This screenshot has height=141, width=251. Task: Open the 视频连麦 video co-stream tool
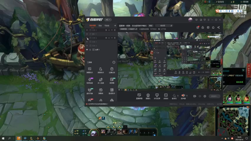90,81
